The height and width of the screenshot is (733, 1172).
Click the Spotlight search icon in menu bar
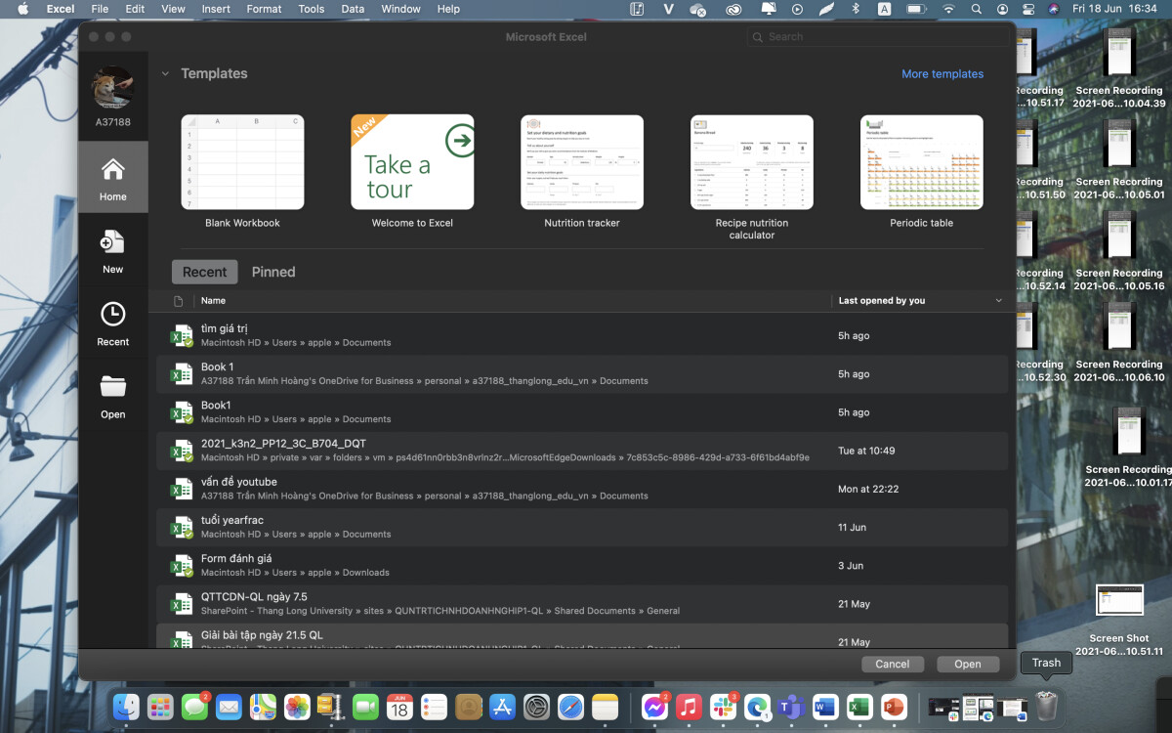[x=976, y=9]
